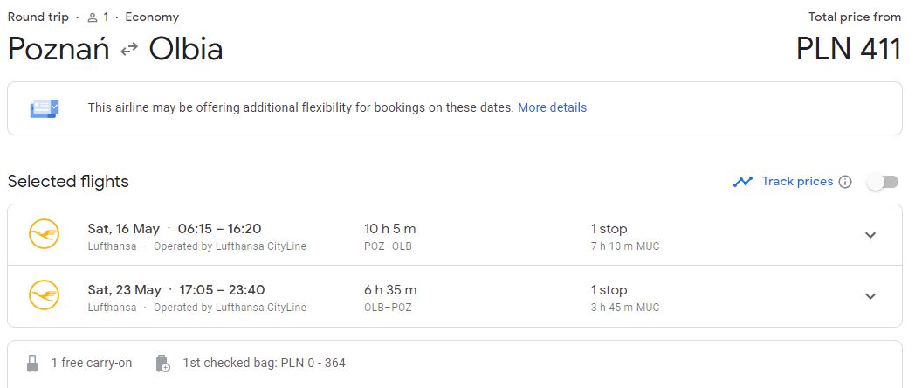Viewport: 915px width, 388px height.
Task: Click the Track prices label
Action: click(x=797, y=181)
